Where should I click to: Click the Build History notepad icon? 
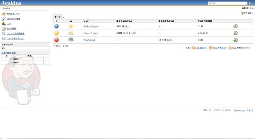[4, 29]
